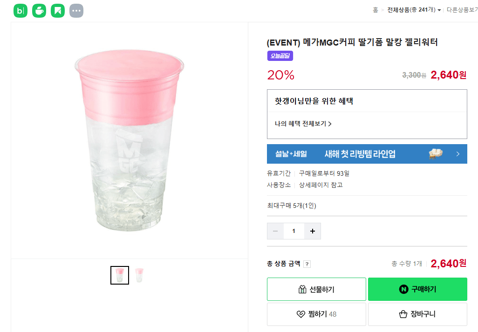Click the green "bl" app icon
This screenshot has height=332, width=478.
tap(20, 10)
